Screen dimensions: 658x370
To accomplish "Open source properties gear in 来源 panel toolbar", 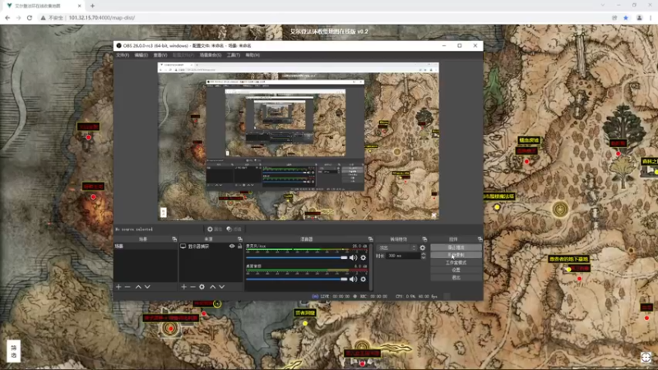I will (202, 287).
